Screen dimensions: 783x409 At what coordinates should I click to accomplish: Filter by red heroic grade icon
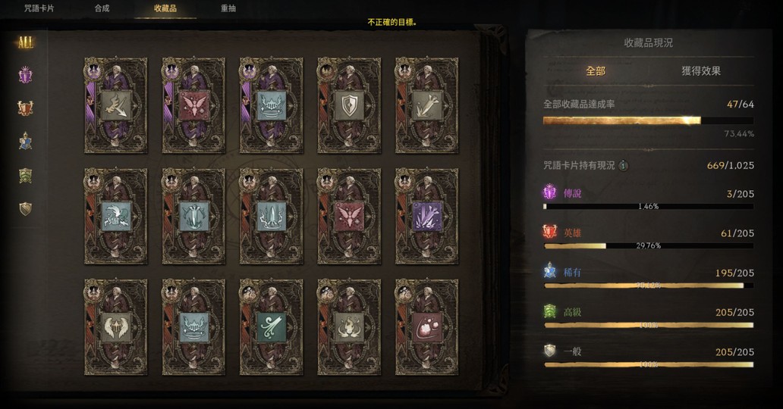point(26,108)
